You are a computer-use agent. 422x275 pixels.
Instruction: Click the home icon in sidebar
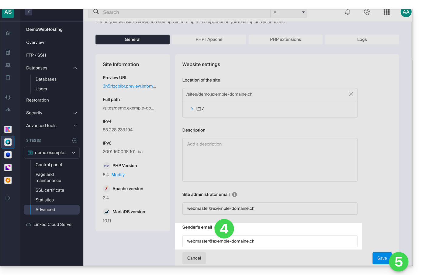(x=8, y=33)
